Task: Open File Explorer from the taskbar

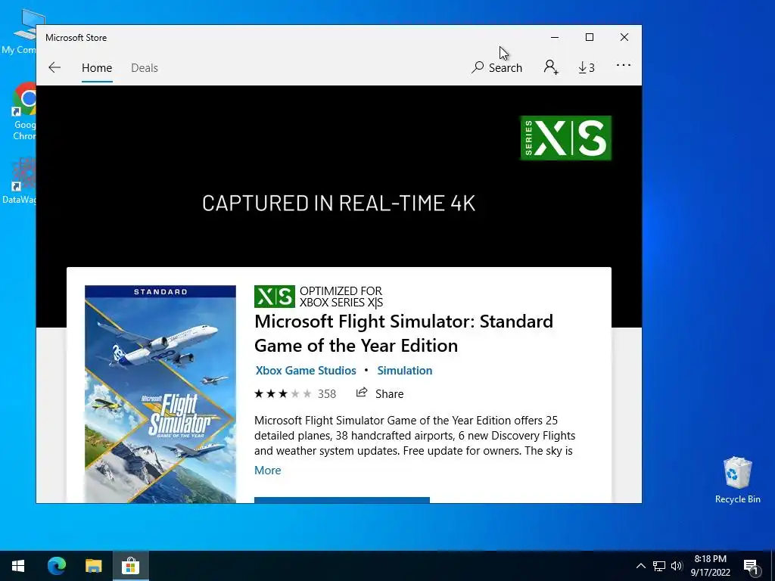Action: pos(93,566)
